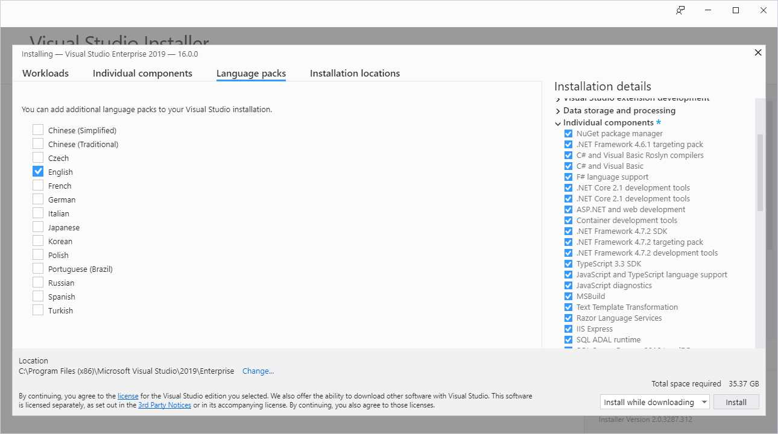Switch to the Workloads tab
The image size is (778, 434).
click(45, 73)
